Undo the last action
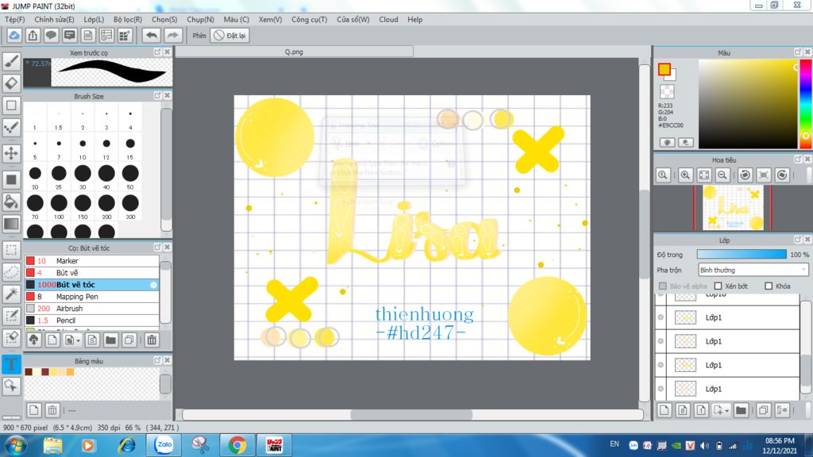The height and width of the screenshot is (457, 813). coord(152,35)
